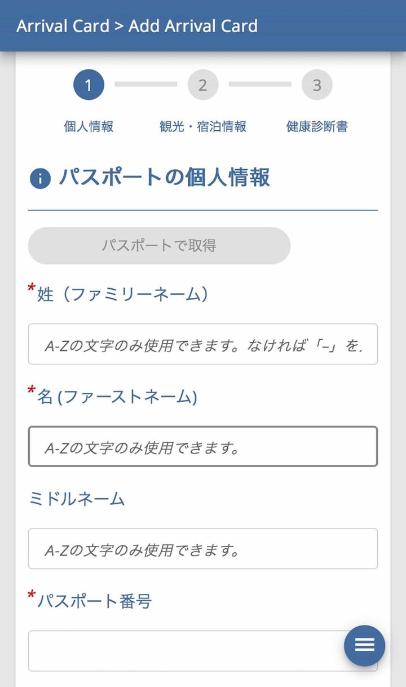
Task: Switch to the 観光・宿泊情報 step label
Action: pyautogui.click(x=202, y=126)
